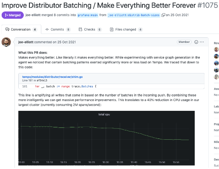Click the second reviewer avatar in sidebar
The height and width of the screenshot is (169, 219).
216,56
